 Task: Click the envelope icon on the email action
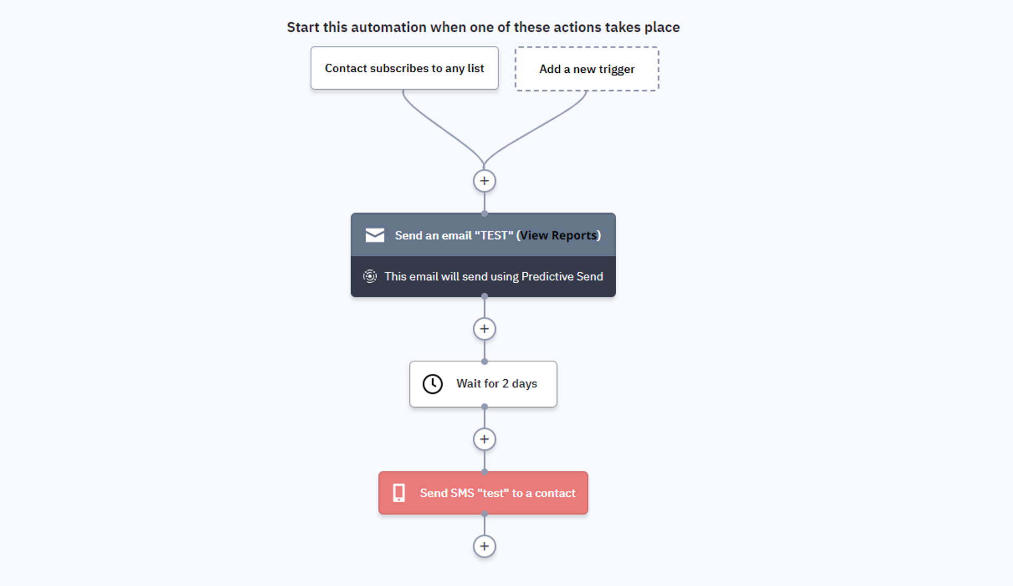coord(375,235)
